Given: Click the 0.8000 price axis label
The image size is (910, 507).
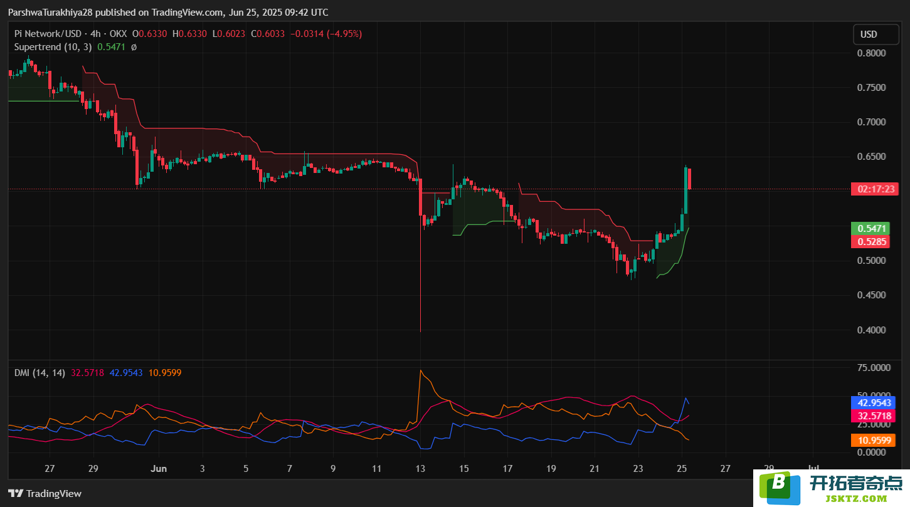Looking at the screenshot, I should 872,53.
